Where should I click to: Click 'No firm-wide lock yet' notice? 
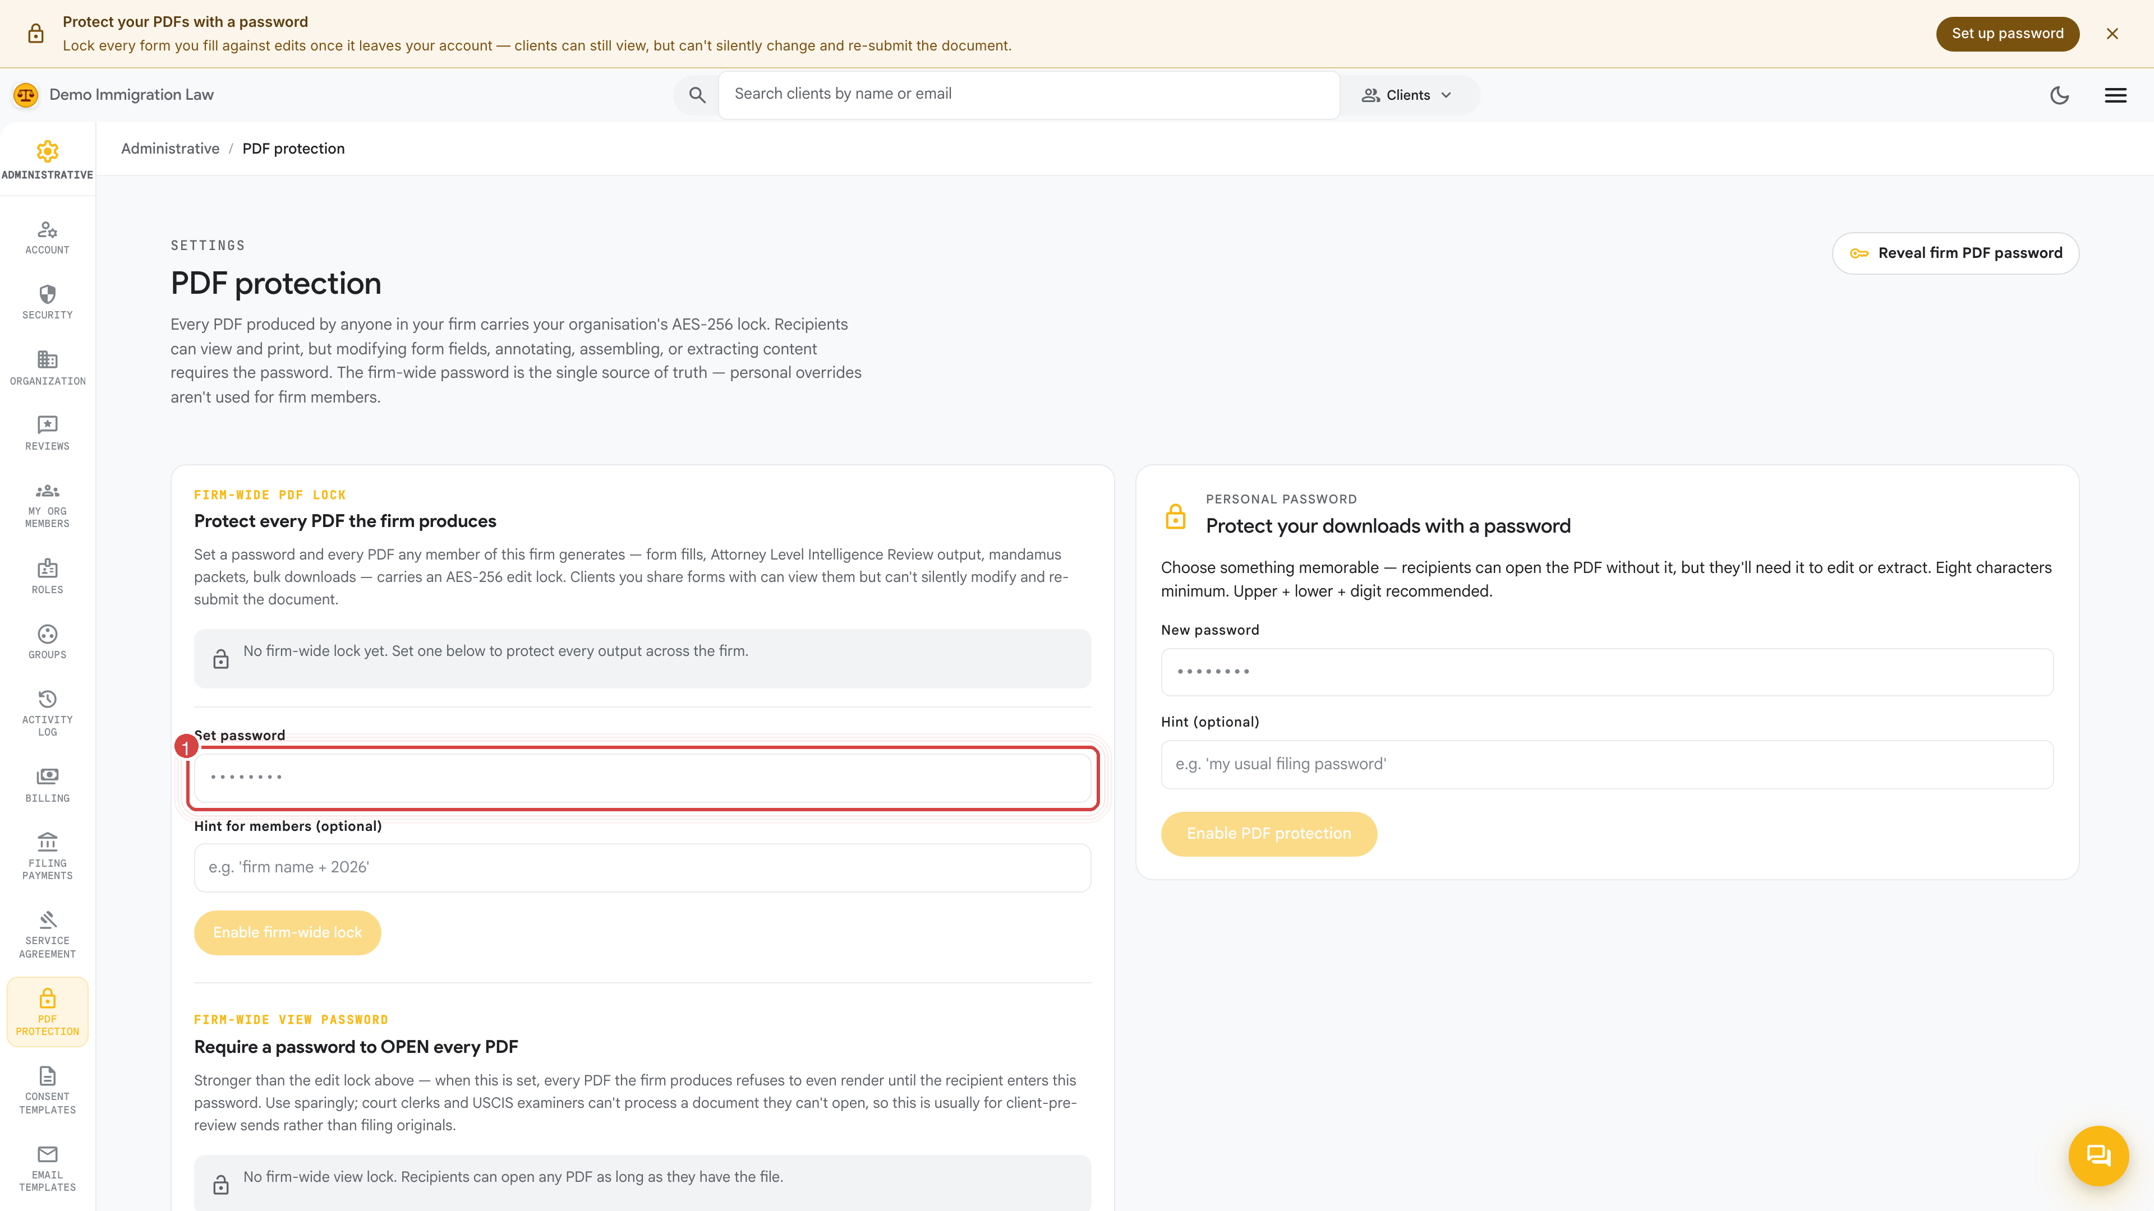[x=642, y=659]
